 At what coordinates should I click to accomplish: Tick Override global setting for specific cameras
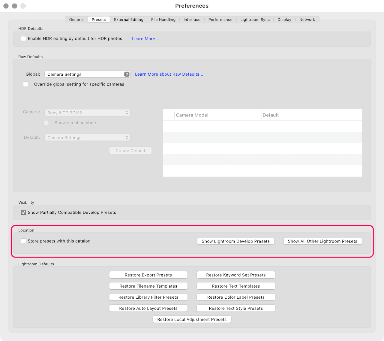[26, 84]
